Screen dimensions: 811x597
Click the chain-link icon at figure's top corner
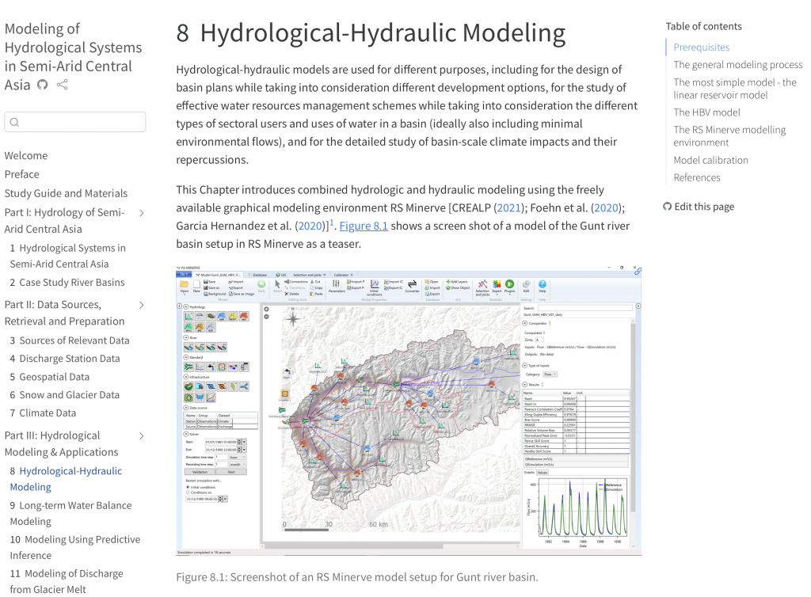point(638,271)
